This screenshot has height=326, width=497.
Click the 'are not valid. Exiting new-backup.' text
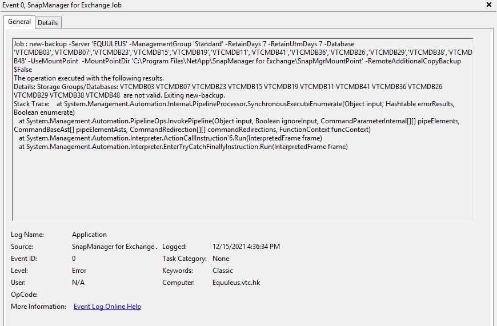click(174, 95)
